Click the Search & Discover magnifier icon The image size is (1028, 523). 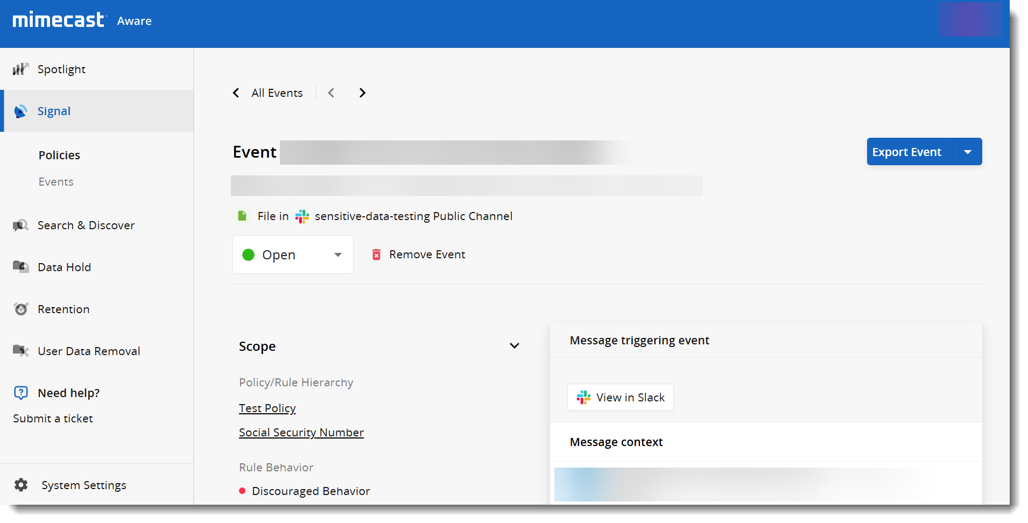20,225
